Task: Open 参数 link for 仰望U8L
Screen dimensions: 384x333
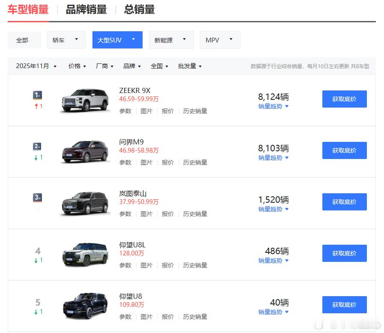Action: click(125, 265)
